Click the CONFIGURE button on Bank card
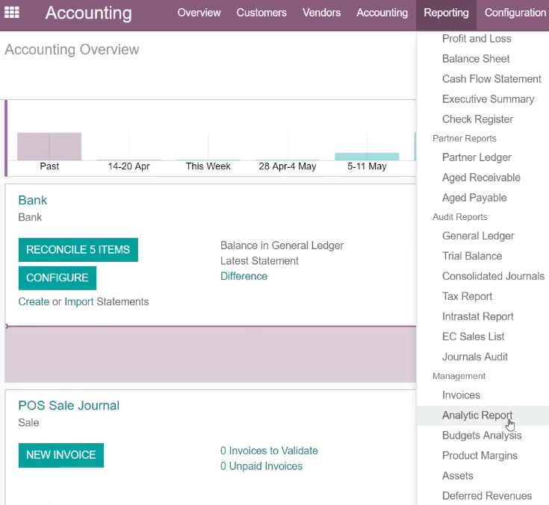The width and height of the screenshot is (549, 505). point(58,278)
